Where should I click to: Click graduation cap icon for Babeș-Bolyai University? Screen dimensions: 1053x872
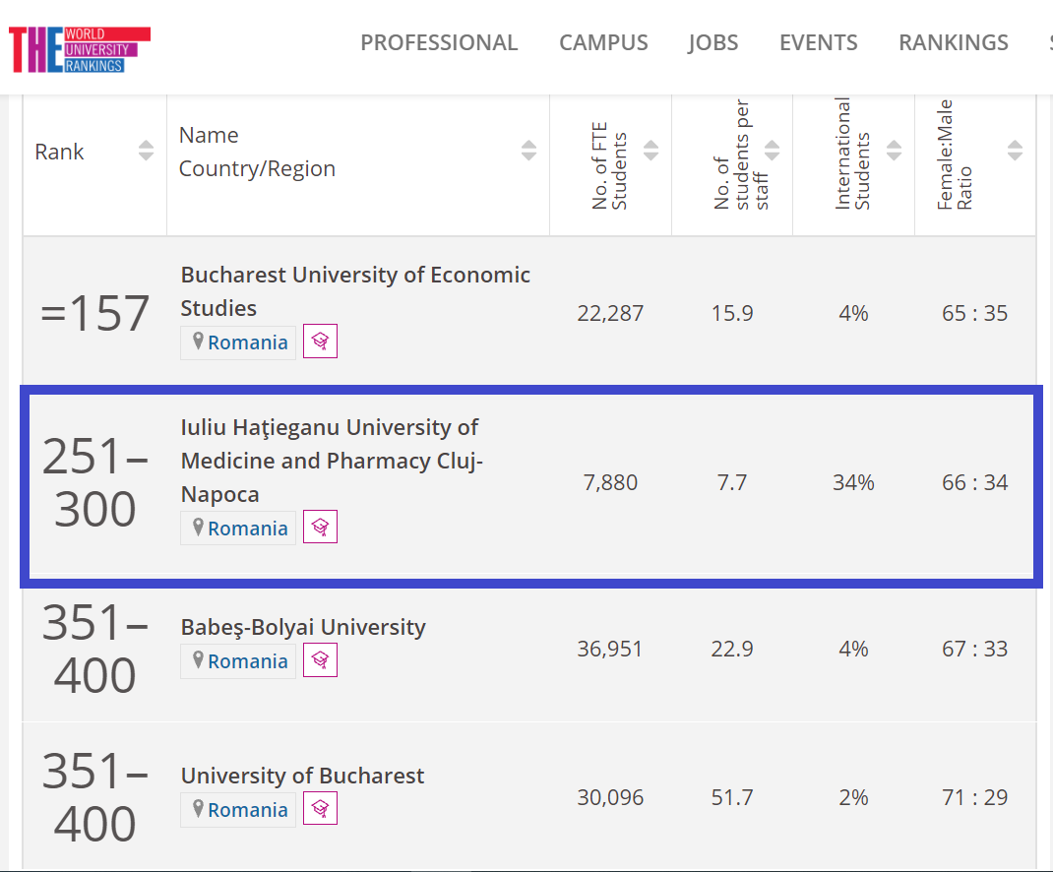pos(321,660)
